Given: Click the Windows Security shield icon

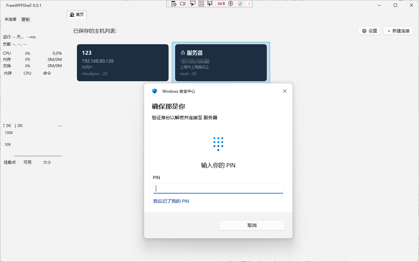Looking at the screenshot, I should click(154, 91).
